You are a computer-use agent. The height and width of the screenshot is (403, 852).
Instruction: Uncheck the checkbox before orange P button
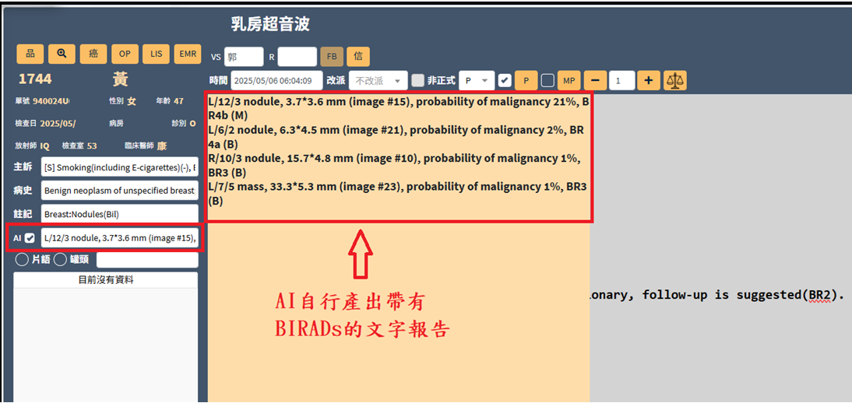(x=505, y=80)
